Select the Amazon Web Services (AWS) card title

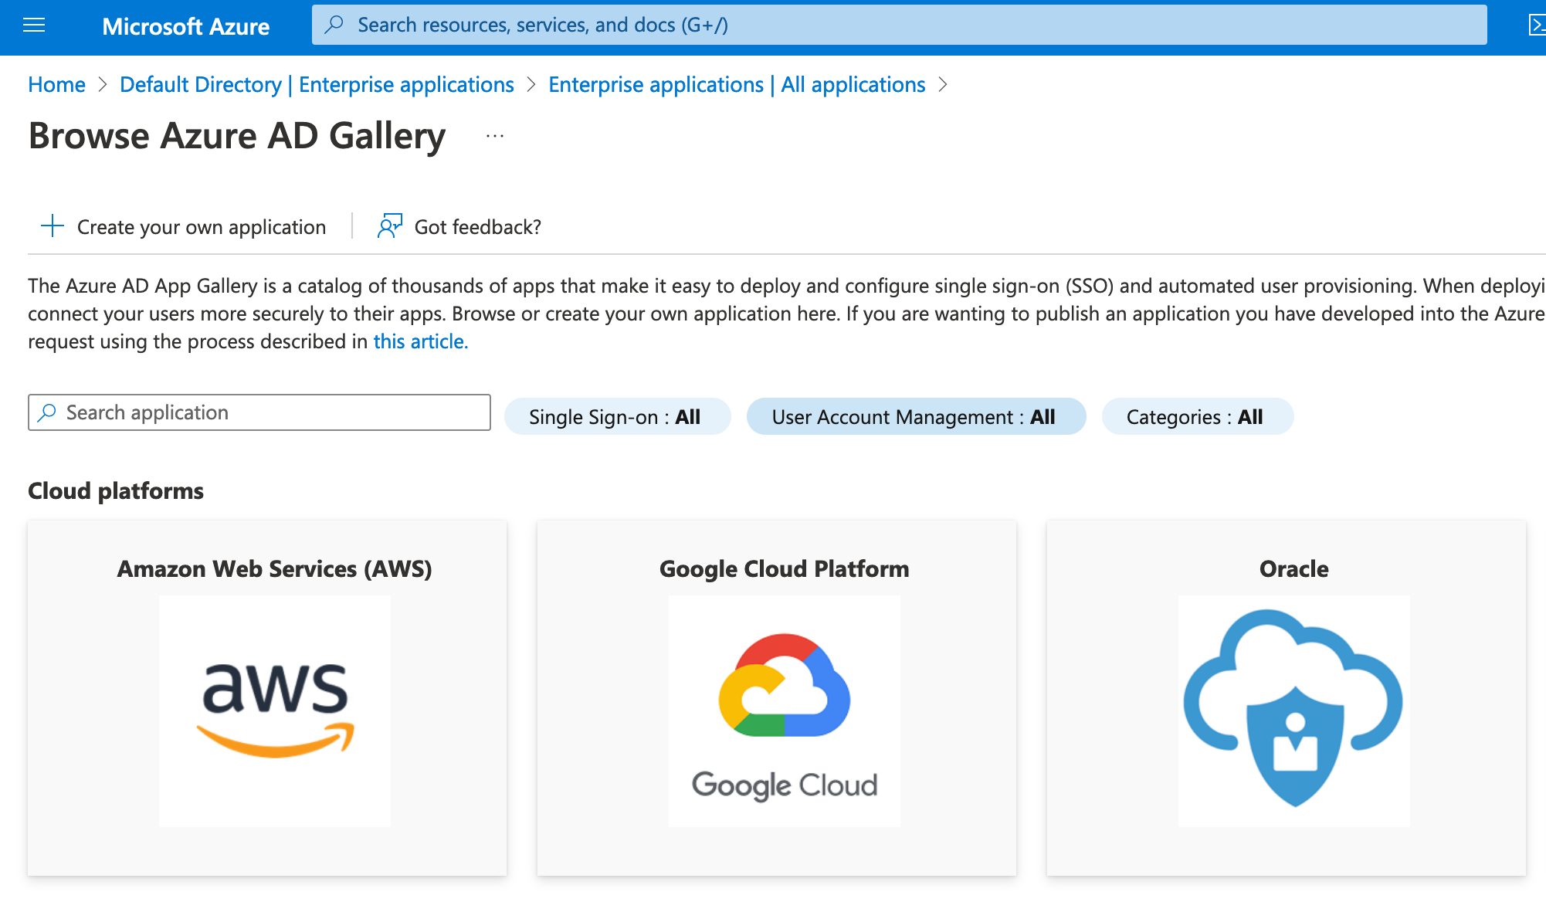tap(275, 569)
